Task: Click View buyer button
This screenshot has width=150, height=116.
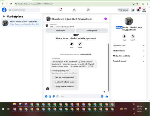Action: click(x=60, y=30)
